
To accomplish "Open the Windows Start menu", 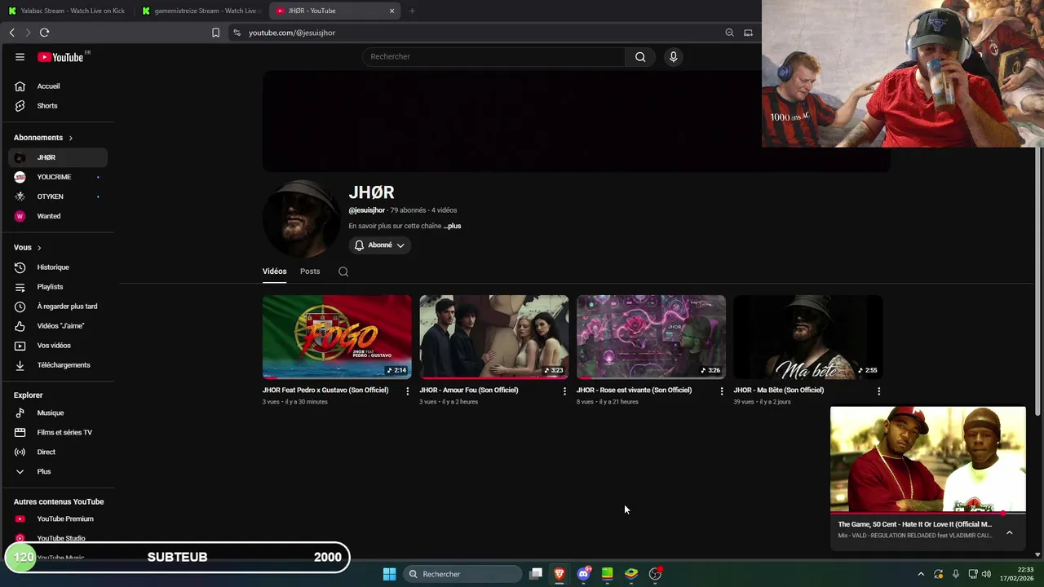I will [x=389, y=574].
